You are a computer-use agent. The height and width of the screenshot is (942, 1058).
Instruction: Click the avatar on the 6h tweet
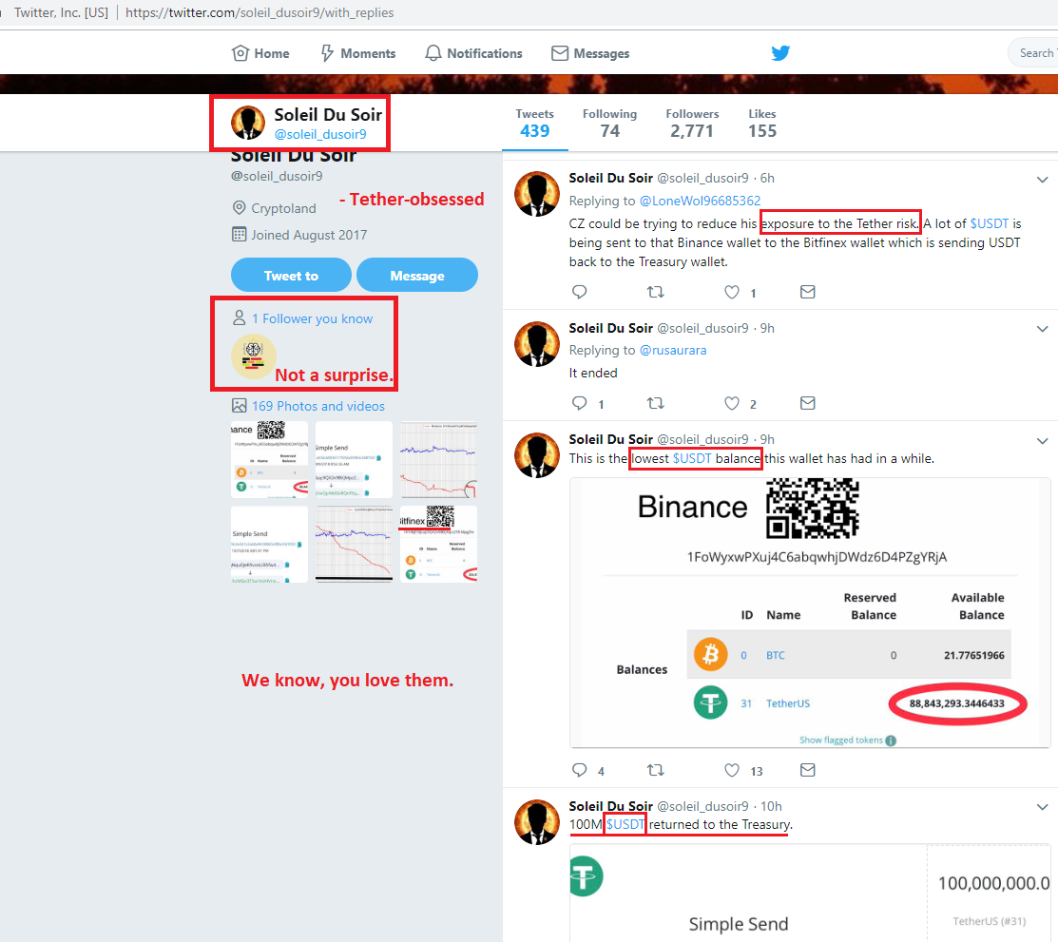point(537,194)
